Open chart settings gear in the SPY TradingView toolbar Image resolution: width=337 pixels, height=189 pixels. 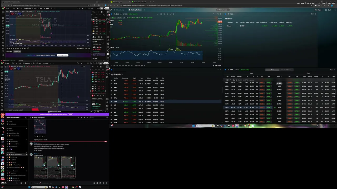point(92,8)
